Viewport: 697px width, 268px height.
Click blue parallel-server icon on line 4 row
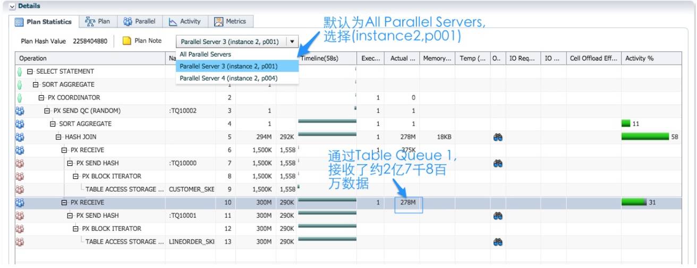[x=20, y=124]
